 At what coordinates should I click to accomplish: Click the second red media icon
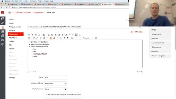[54, 38]
